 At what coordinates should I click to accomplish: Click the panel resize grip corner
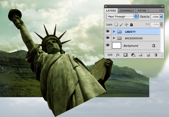[x=162, y=56]
